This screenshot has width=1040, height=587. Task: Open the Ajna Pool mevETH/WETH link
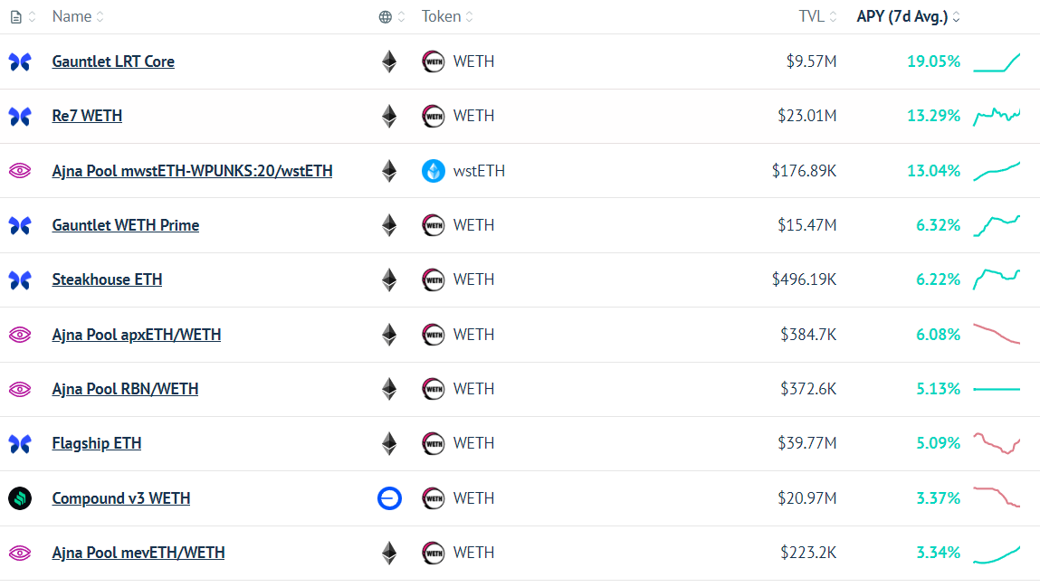138,553
